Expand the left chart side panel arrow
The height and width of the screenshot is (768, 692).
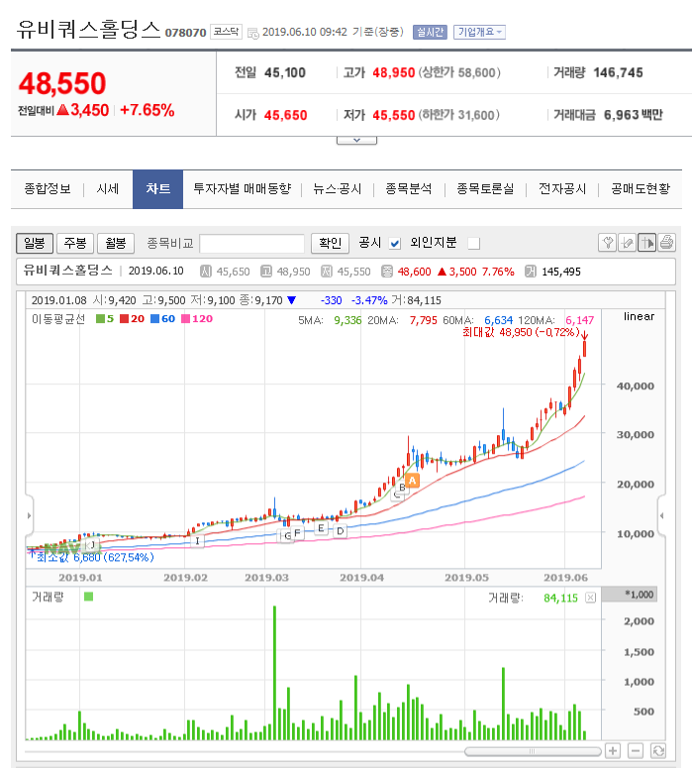(30, 515)
